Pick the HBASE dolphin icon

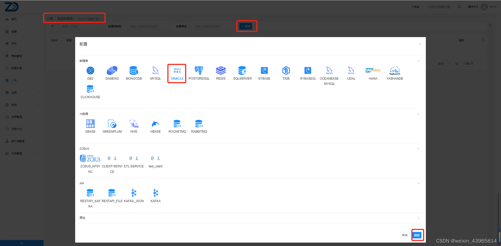[156, 124]
